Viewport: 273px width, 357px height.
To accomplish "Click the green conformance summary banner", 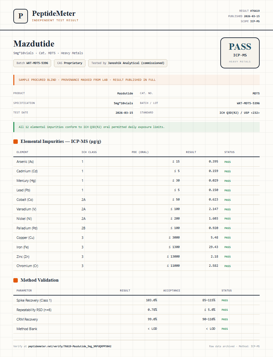I will [x=136, y=127].
